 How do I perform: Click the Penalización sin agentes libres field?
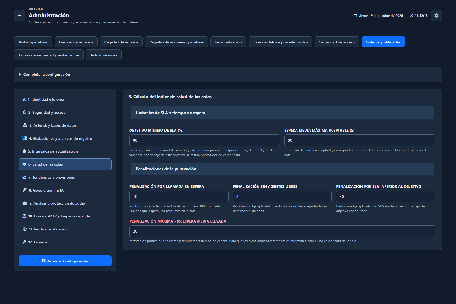pyautogui.click(x=282, y=197)
